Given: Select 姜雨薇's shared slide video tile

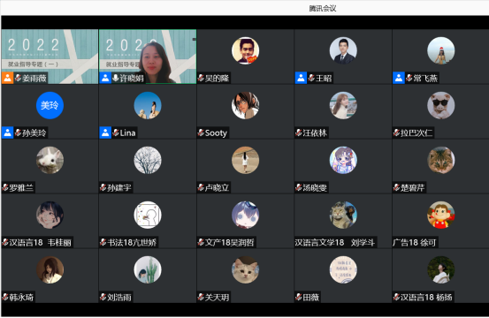Looking at the screenshot, I should click(50, 57).
